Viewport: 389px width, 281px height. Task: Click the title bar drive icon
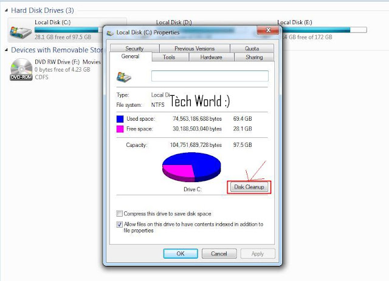(x=110, y=33)
